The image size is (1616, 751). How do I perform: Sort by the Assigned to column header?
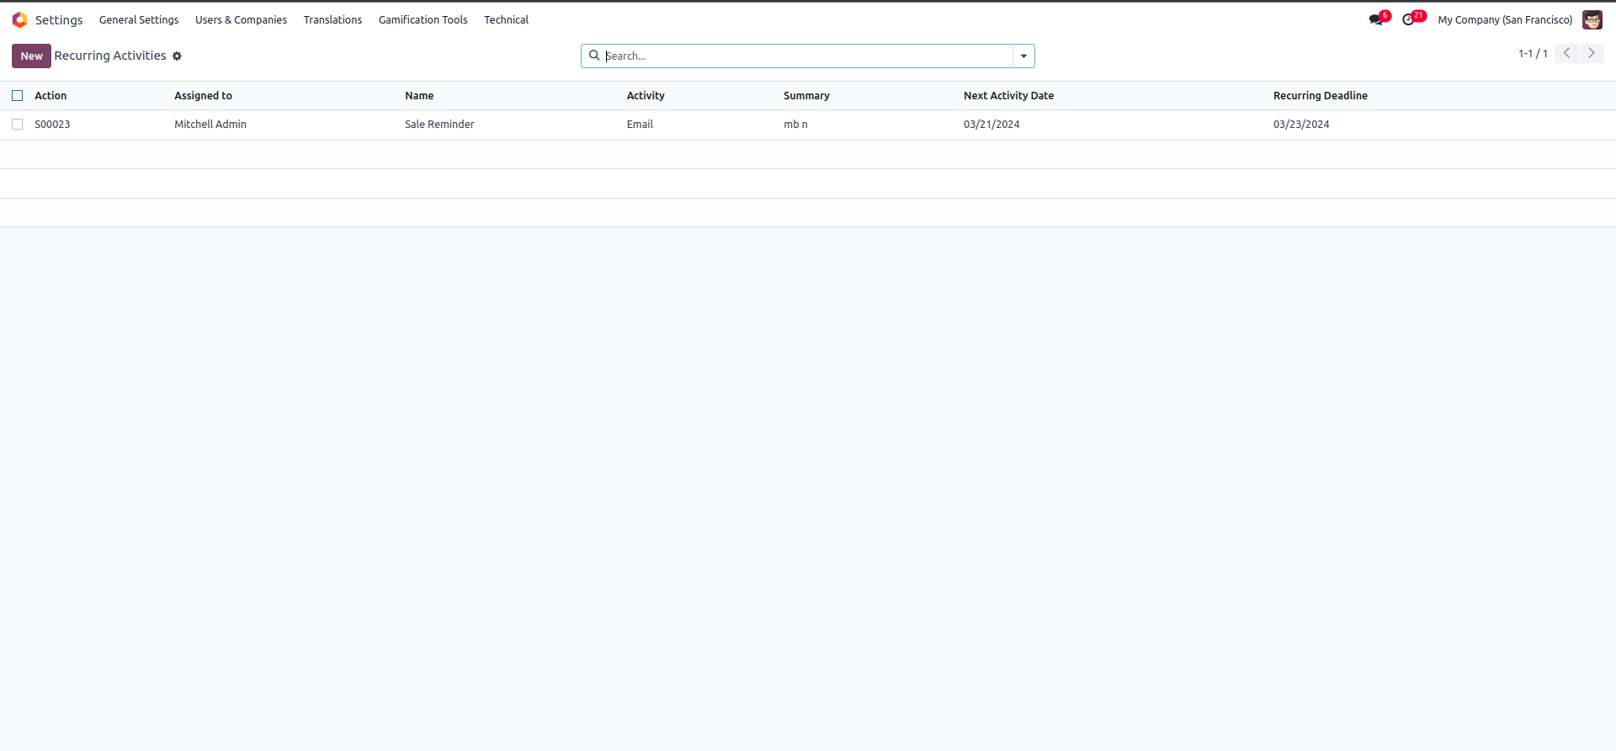pyautogui.click(x=203, y=96)
